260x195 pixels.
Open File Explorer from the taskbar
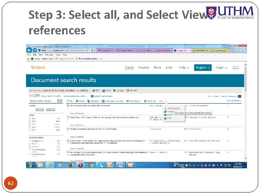coord(40,165)
